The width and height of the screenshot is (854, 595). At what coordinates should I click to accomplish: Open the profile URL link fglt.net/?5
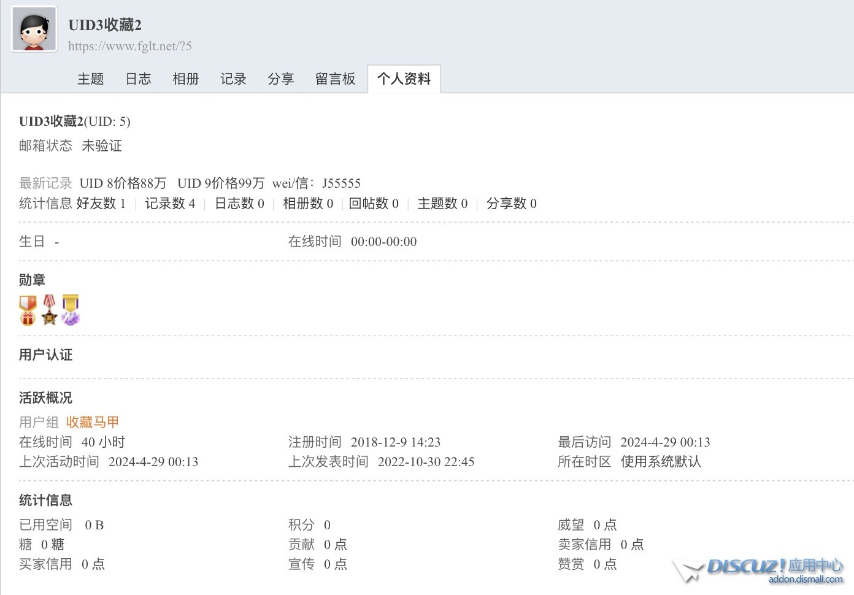[129, 46]
